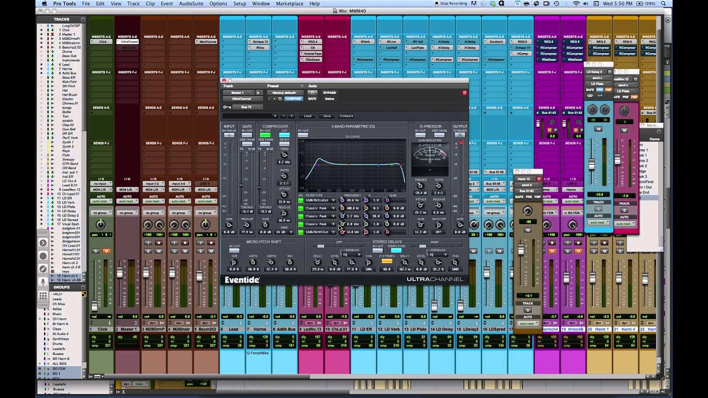Open the File menu

click(86, 4)
